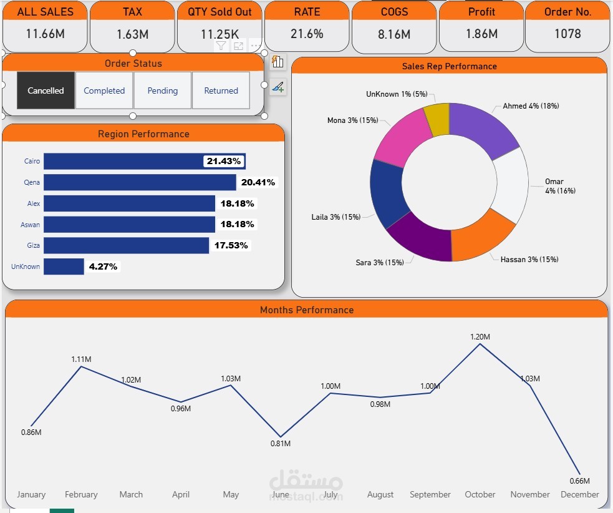
Task: Open the slicer's more options ellipsis
Action: [x=255, y=46]
